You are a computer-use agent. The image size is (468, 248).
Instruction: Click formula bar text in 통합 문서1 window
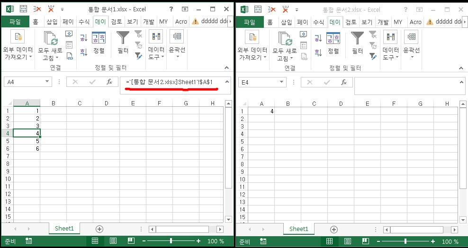[x=169, y=82]
